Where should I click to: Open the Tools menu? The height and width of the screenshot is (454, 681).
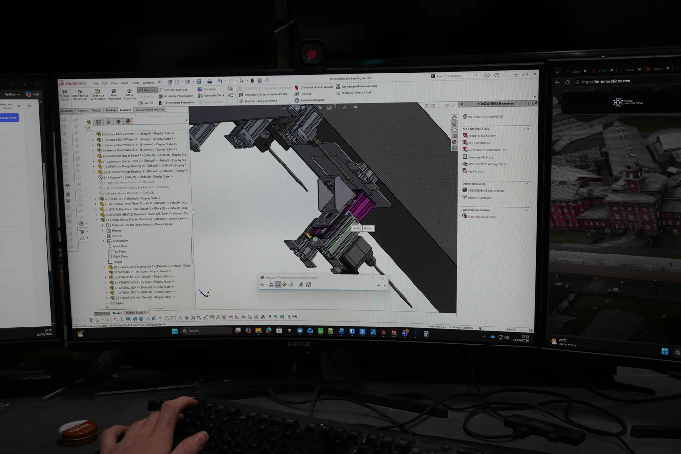pos(136,83)
